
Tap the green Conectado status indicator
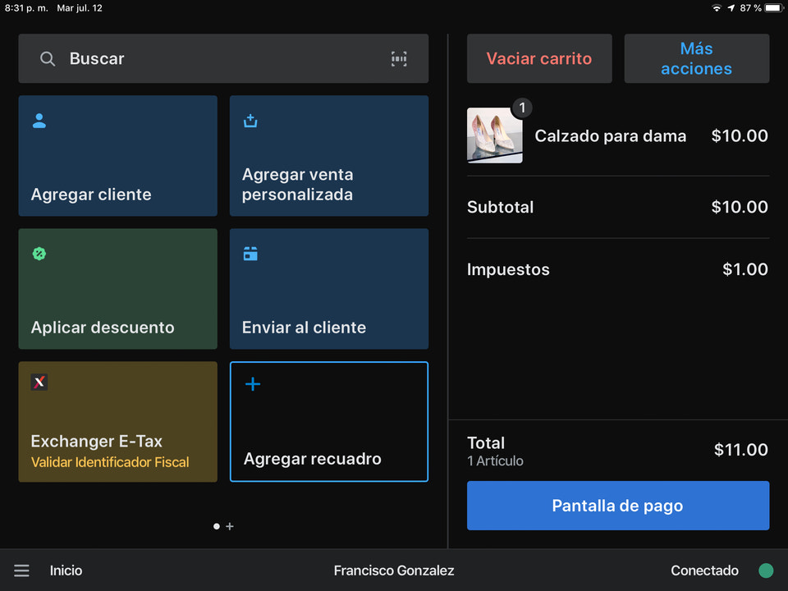pos(767,570)
